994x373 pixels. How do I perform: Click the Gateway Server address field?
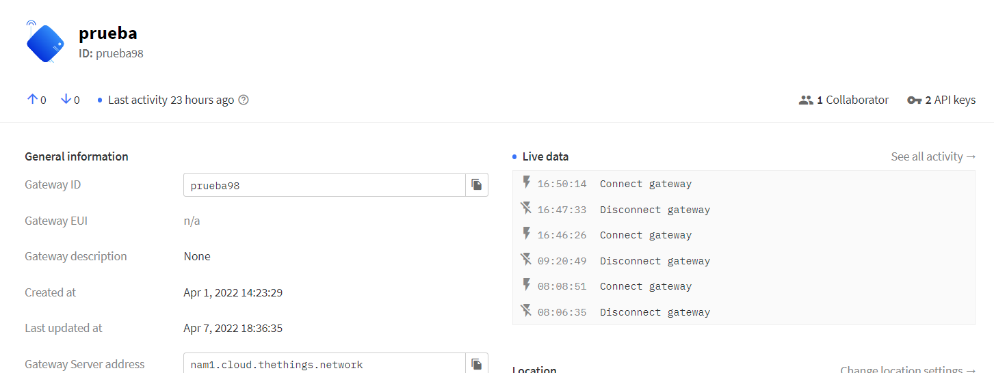(x=324, y=364)
